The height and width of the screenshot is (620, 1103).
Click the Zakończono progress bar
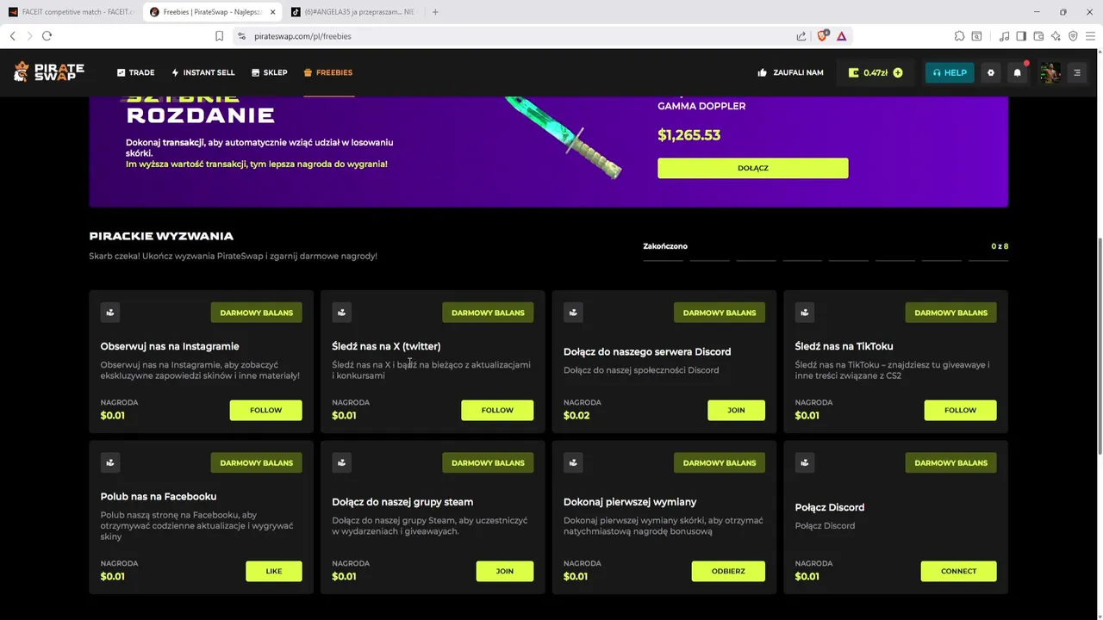[825, 259]
